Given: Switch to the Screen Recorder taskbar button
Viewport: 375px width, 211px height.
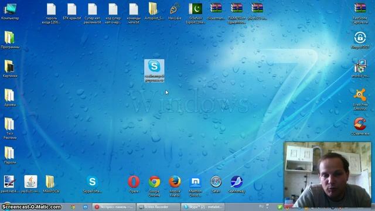Looking at the screenshot, I should 158,207.
